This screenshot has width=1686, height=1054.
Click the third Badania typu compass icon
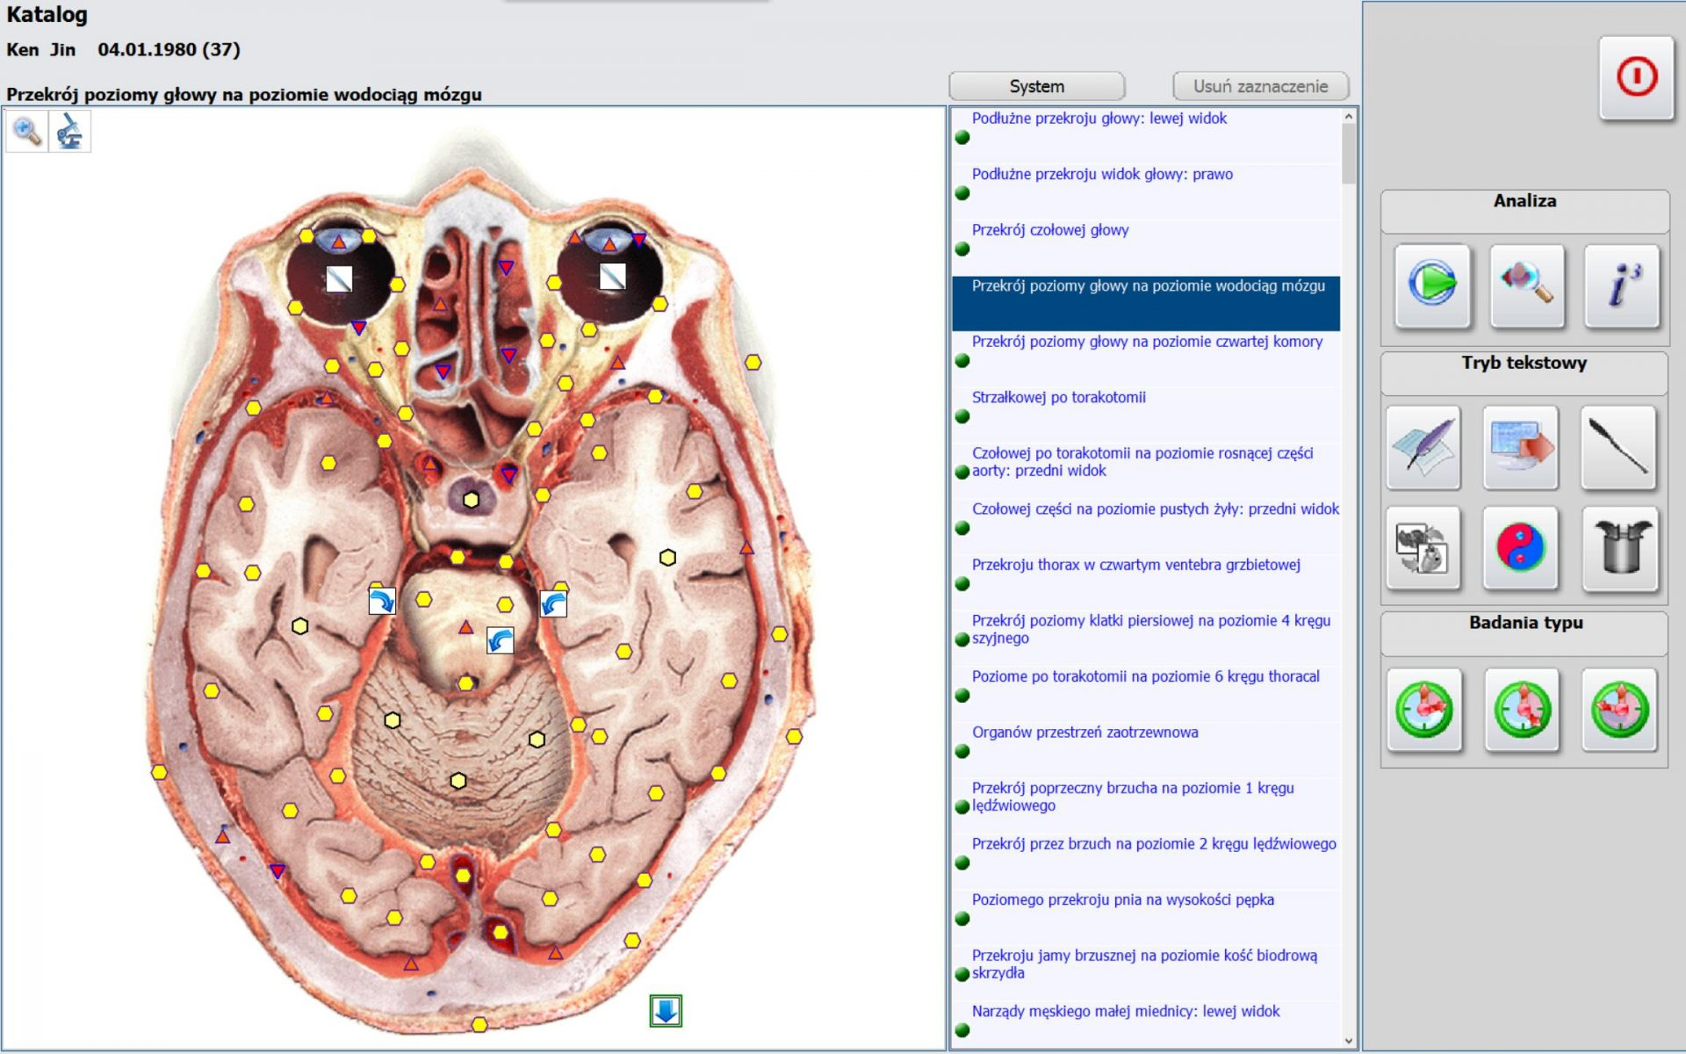(1619, 710)
